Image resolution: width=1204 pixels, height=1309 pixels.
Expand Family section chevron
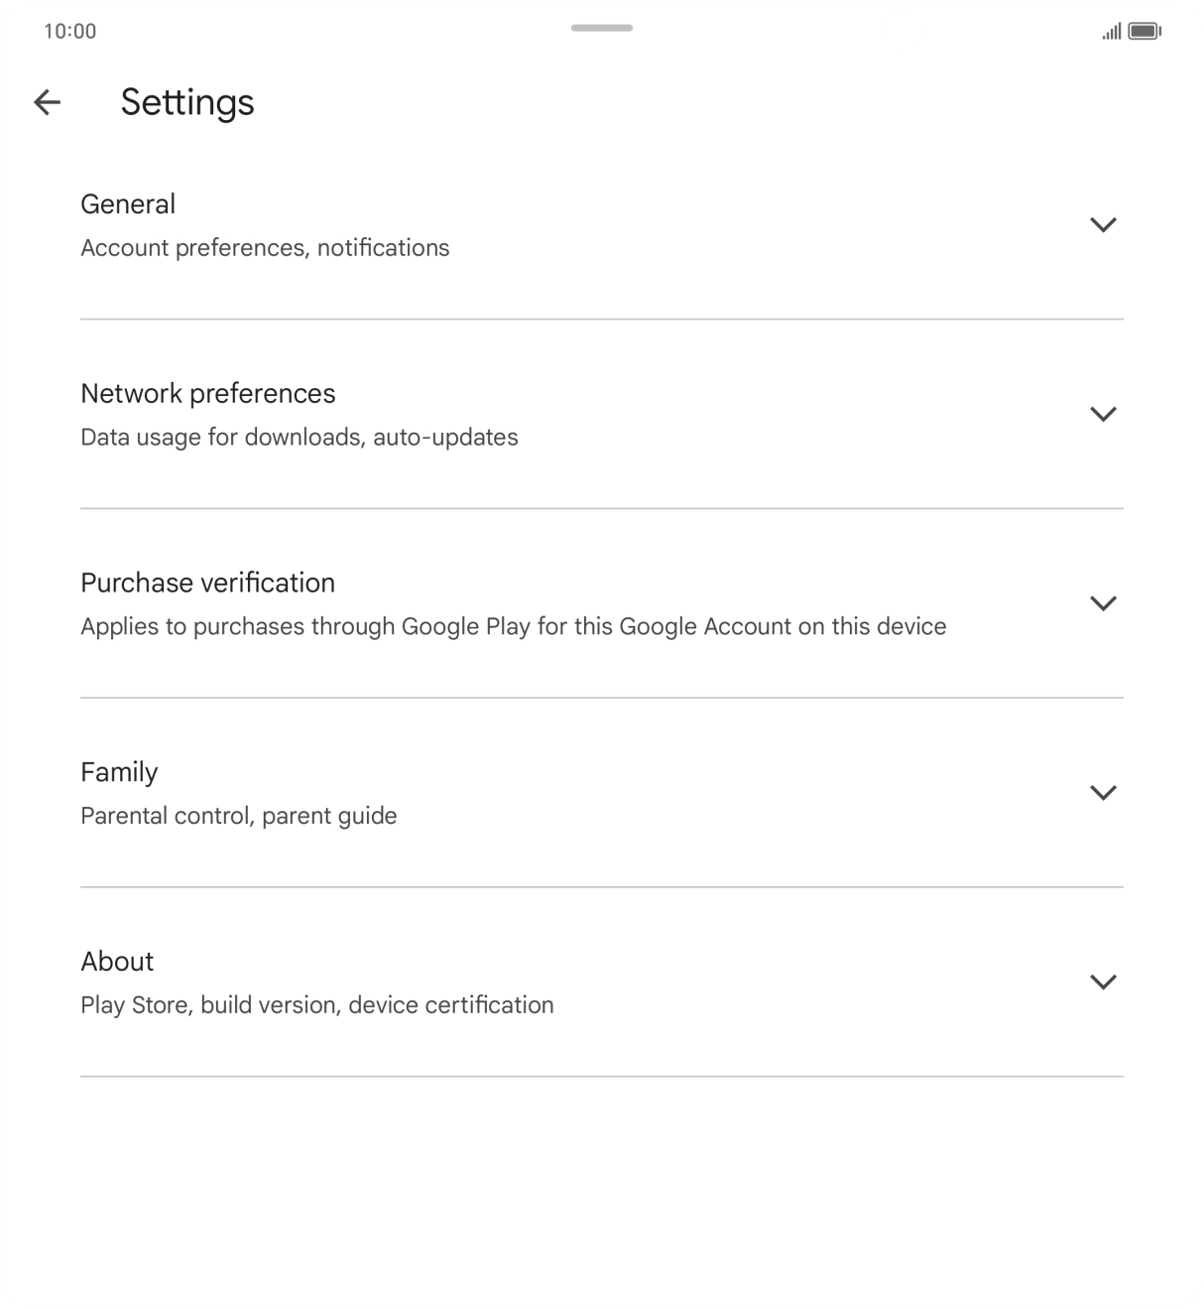pos(1103,792)
